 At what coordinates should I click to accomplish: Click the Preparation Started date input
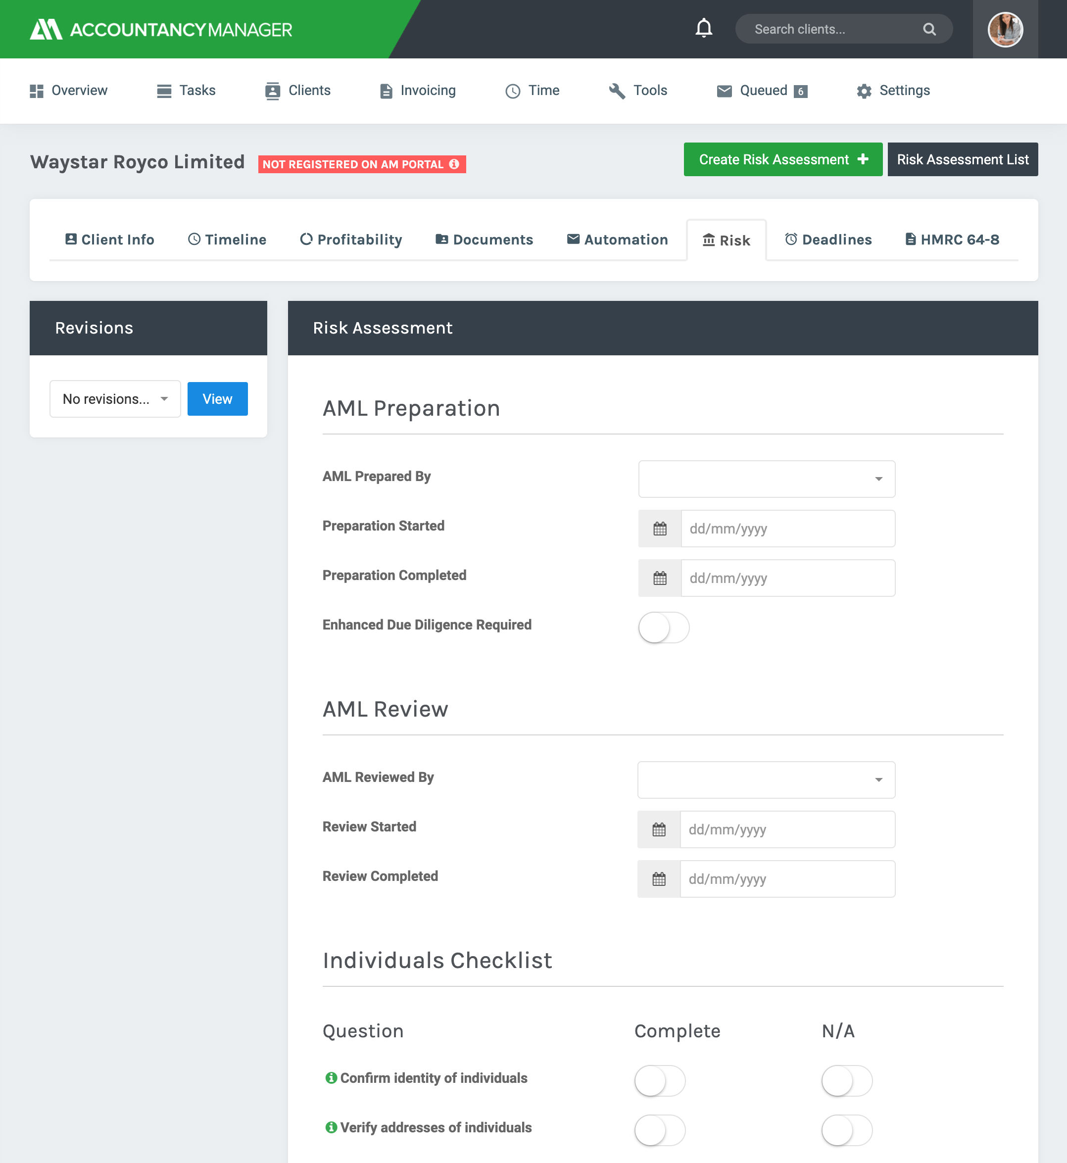tap(786, 528)
